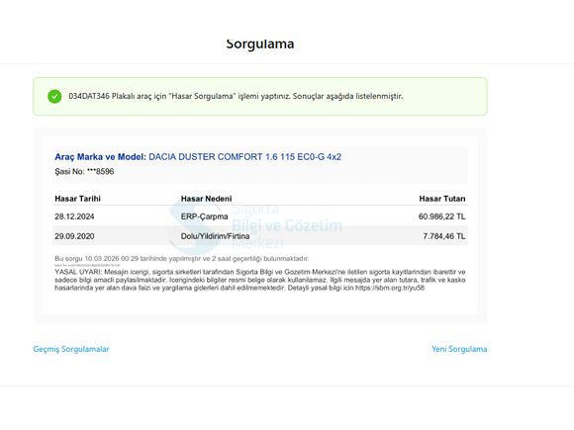Start a Yeni Sorgulama
The width and height of the screenshot is (574, 430).
click(459, 349)
